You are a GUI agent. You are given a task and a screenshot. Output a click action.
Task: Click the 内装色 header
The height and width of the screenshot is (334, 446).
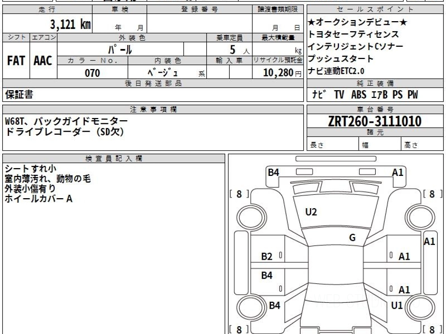click(x=167, y=60)
